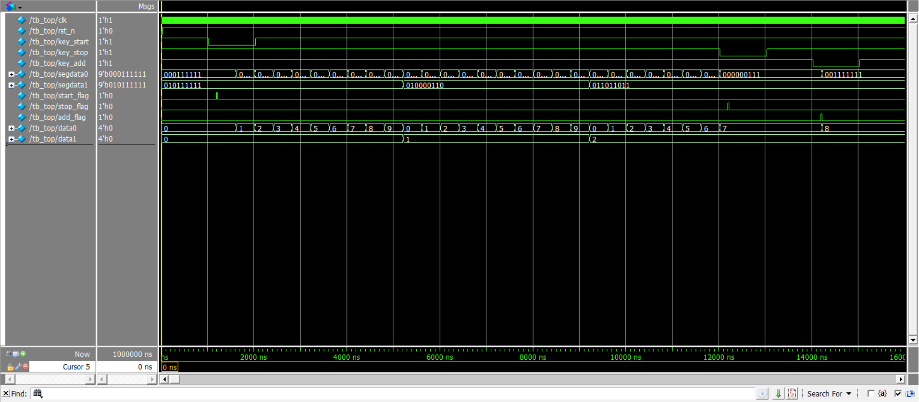This screenshot has height=402, width=919.
Task: Insert a new cursor with the green plus
Action: point(23,354)
